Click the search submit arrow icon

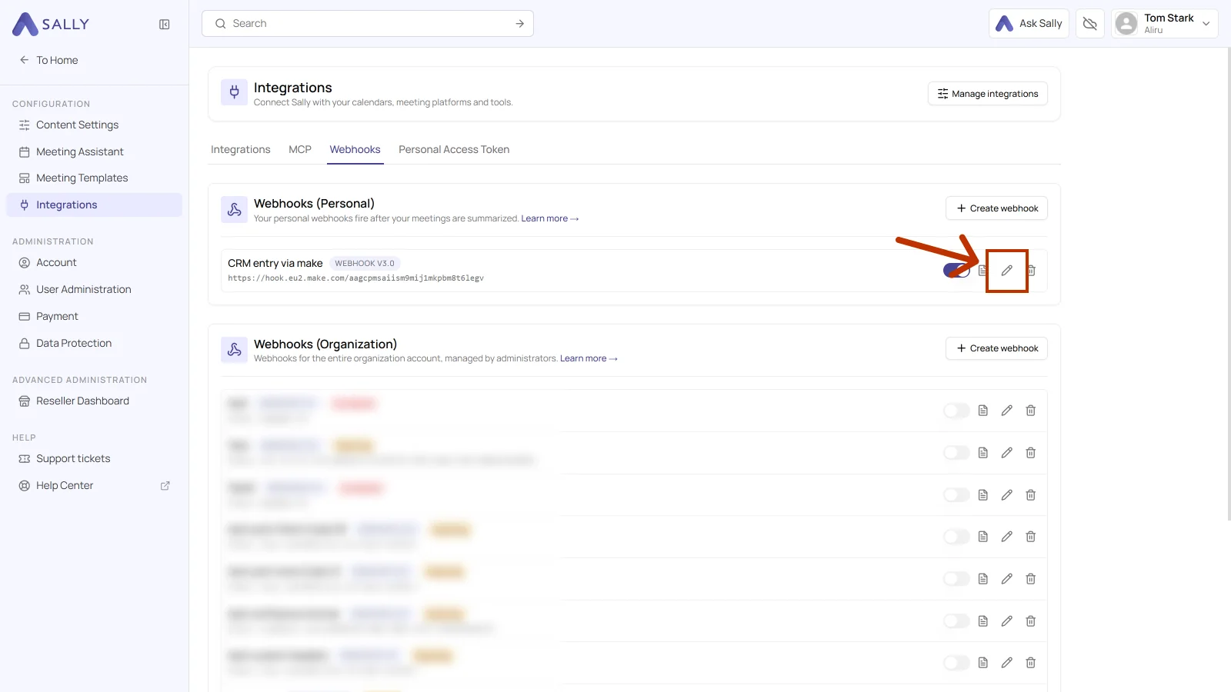(x=520, y=24)
